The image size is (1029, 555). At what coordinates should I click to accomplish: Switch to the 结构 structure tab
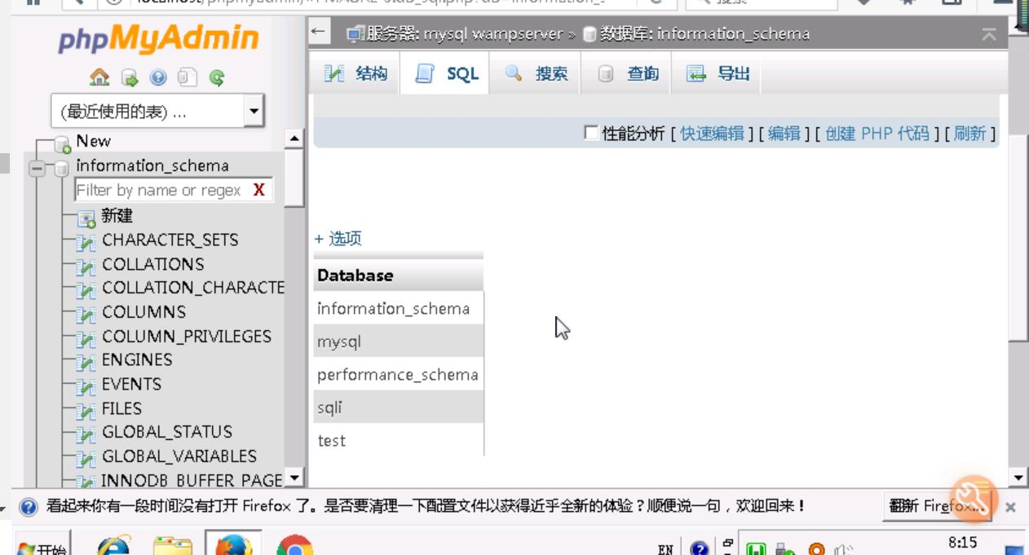(x=356, y=74)
